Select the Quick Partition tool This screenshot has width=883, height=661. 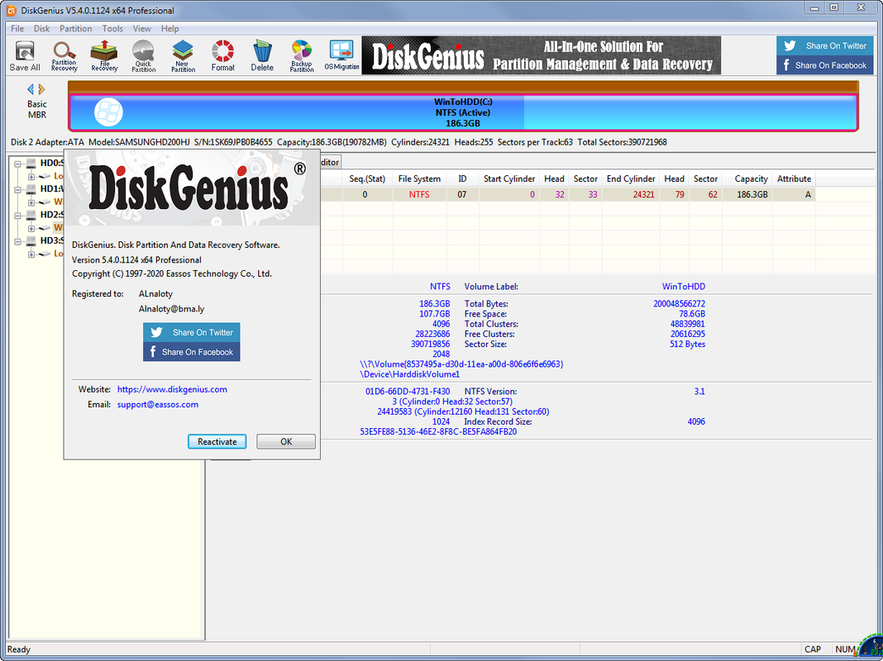tap(144, 56)
